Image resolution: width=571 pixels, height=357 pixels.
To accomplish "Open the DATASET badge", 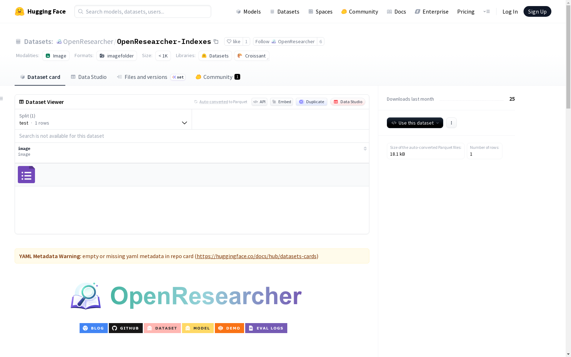I will (x=162, y=328).
